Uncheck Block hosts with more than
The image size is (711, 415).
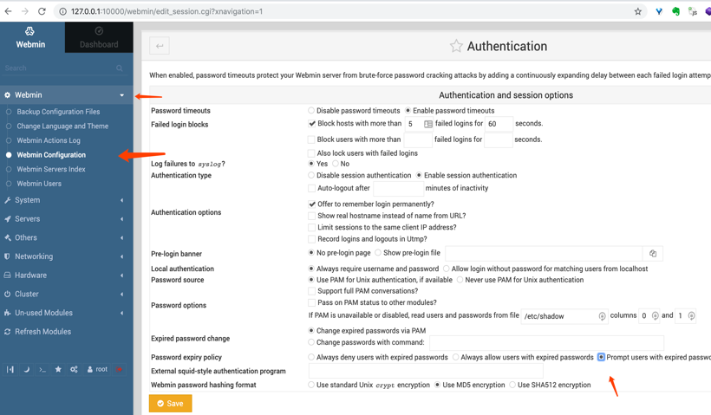coord(311,123)
